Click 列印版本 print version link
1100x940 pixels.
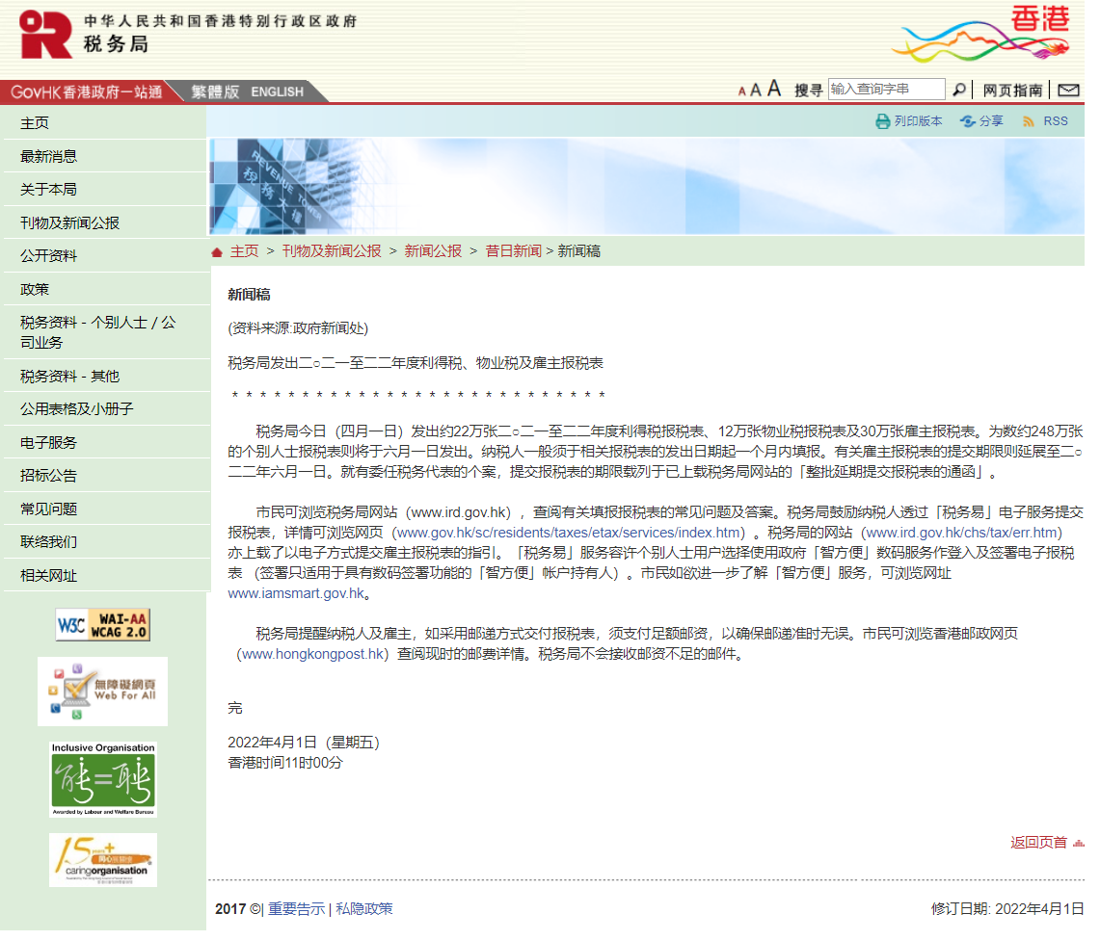(x=919, y=122)
